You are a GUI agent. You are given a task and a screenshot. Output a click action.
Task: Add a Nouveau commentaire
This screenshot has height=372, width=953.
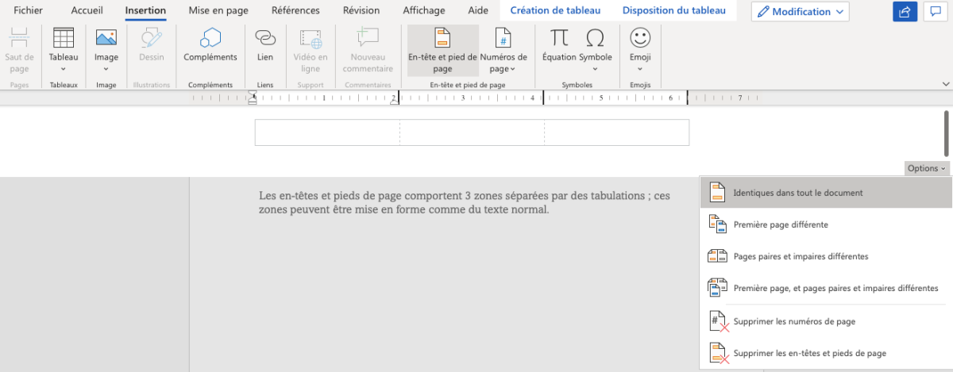coord(367,49)
